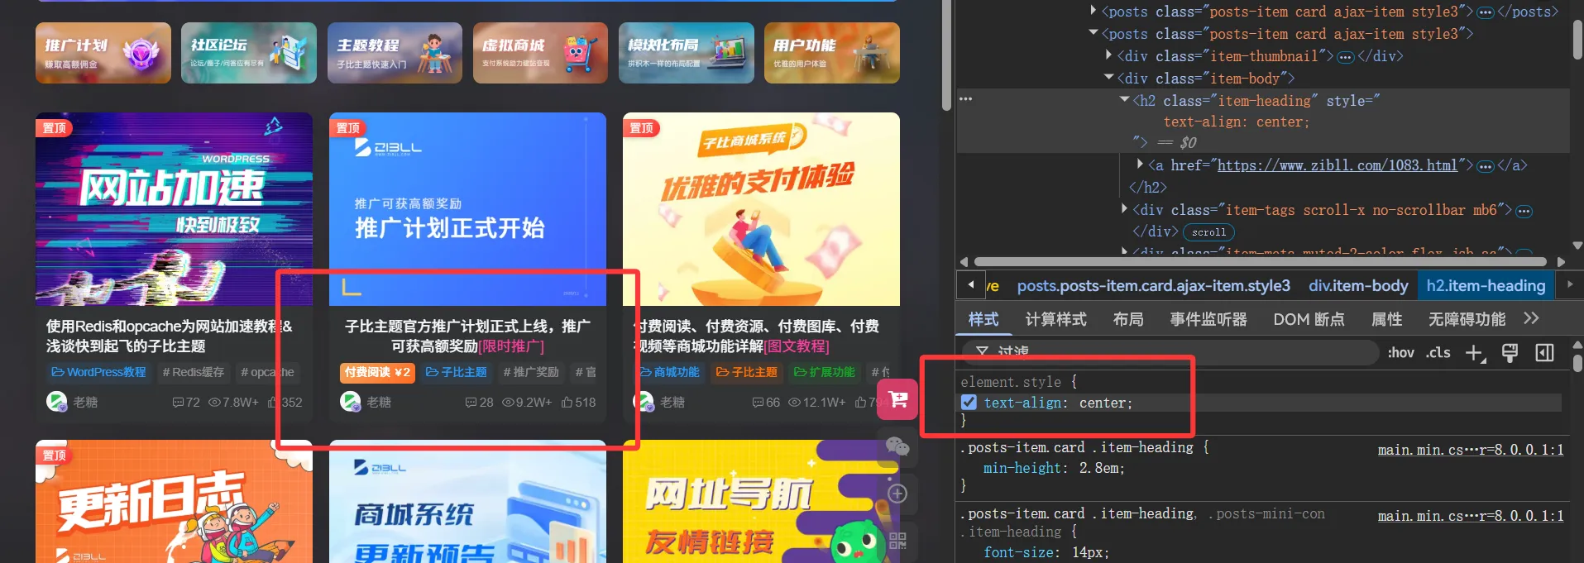Collapse the h2 item-heading node
Viewport: 1584px width, 563px height.
(1125, 100)
